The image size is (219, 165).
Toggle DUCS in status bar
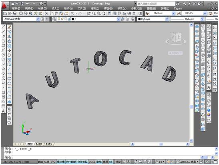click(92, 162)
